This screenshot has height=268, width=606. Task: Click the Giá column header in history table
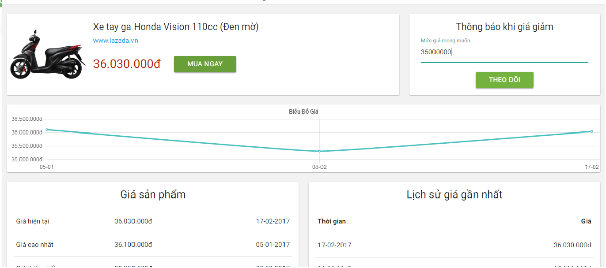click(x=586, y=221)
